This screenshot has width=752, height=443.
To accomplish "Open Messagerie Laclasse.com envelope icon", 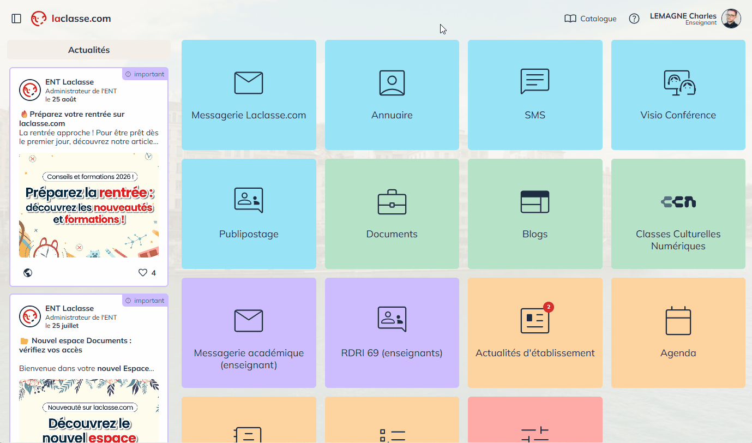I will [x=249, y=83].
